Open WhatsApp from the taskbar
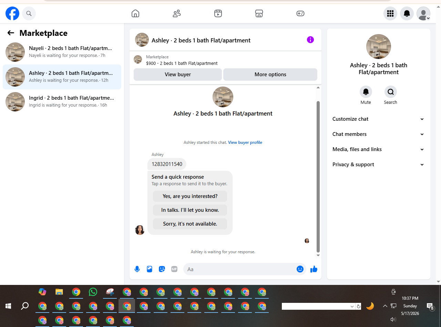441x327 pixels. (x=93, y=292)
